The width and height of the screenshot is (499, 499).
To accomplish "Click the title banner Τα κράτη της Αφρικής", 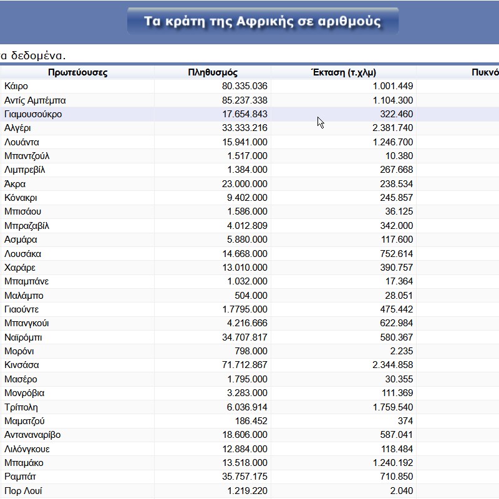I will [x=263, y=21].
